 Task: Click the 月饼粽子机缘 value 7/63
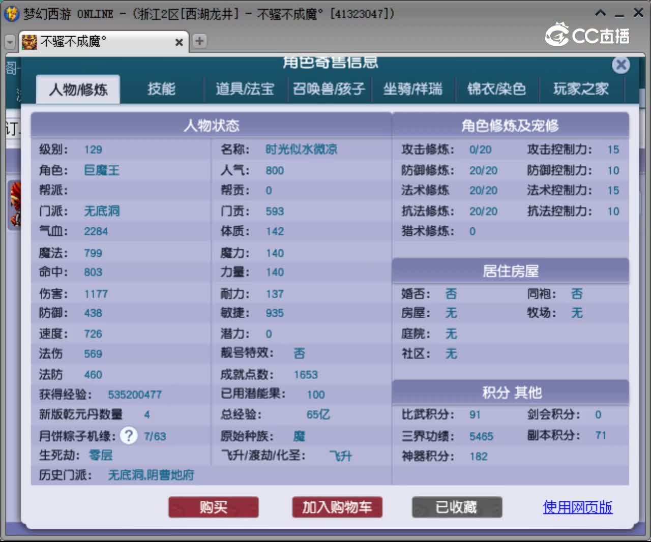155,437
